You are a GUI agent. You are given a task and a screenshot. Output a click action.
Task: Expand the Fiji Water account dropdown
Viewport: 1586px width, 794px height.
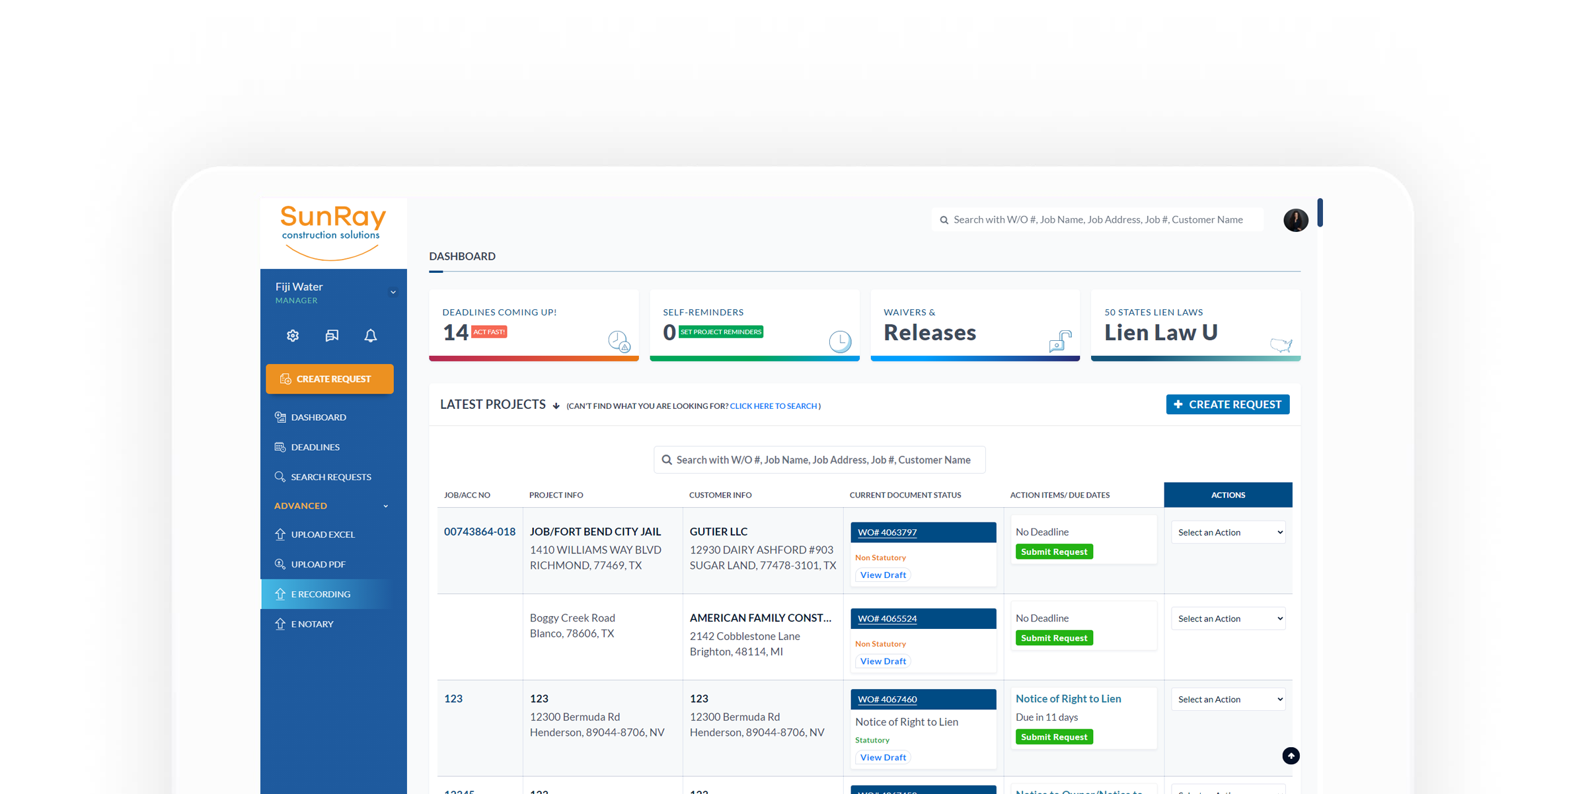pos(393,292)
